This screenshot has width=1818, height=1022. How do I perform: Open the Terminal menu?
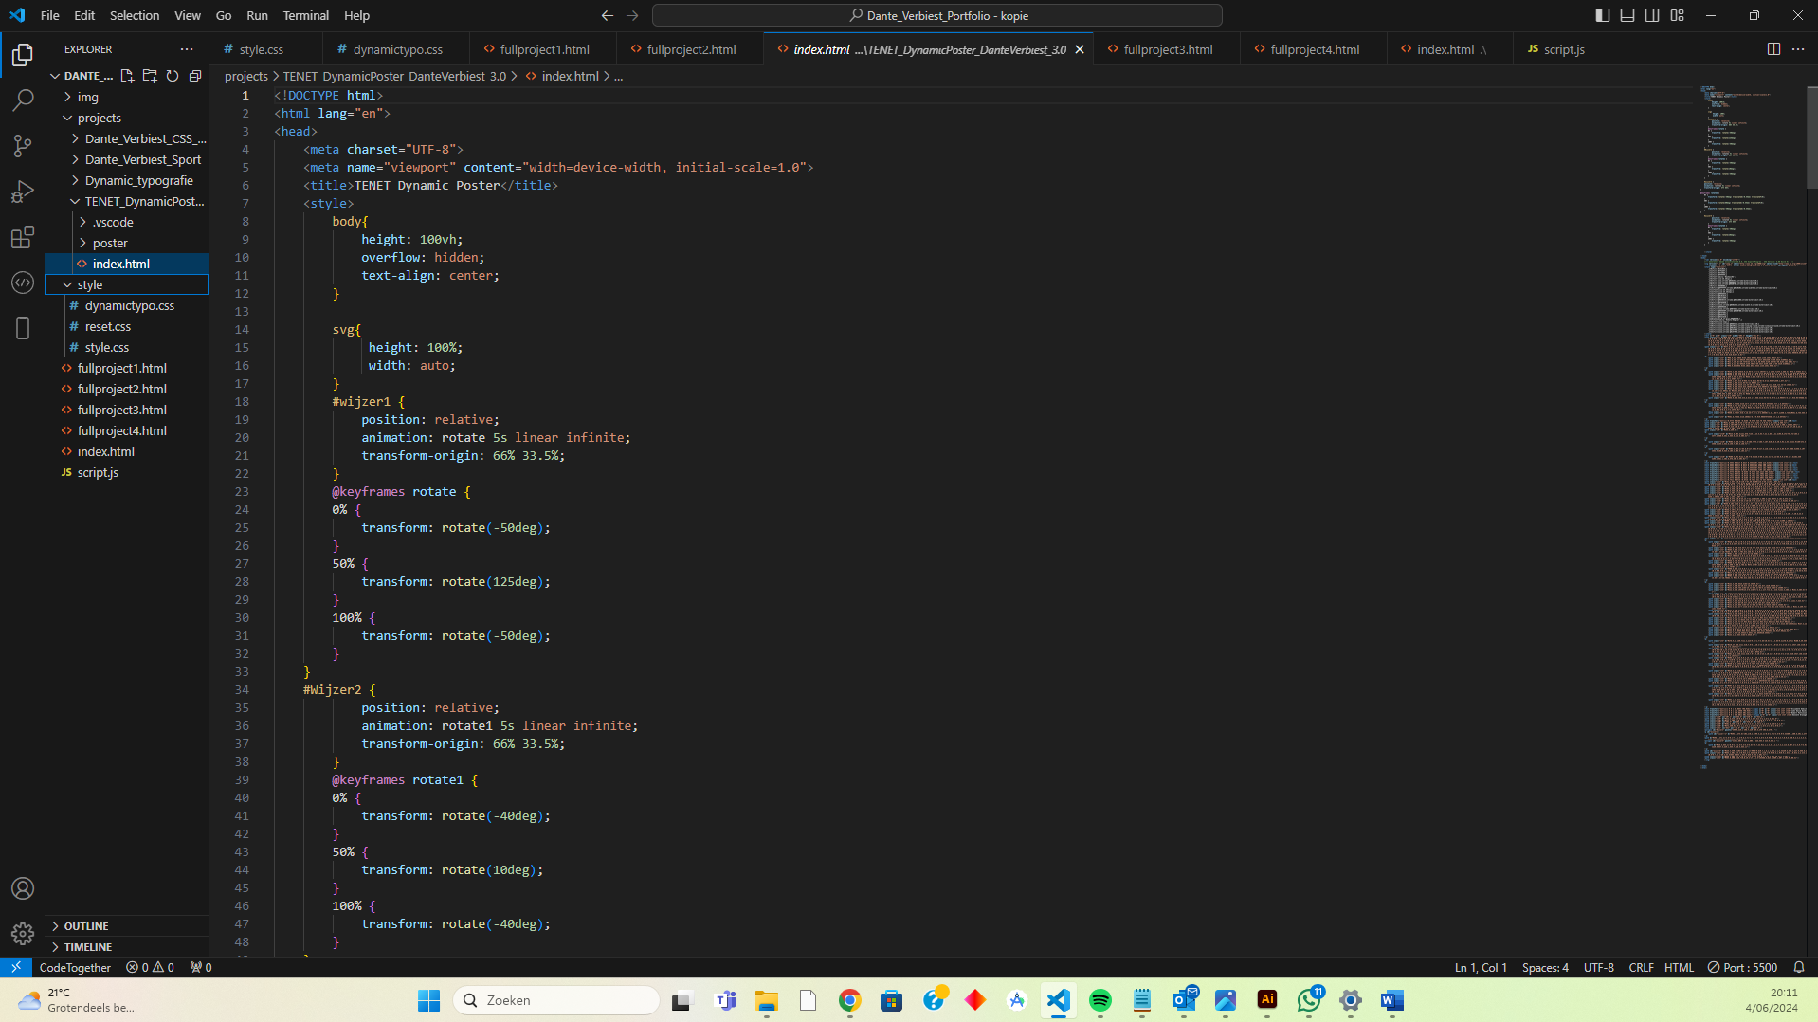pyautogui.click(x=305, y=15)
